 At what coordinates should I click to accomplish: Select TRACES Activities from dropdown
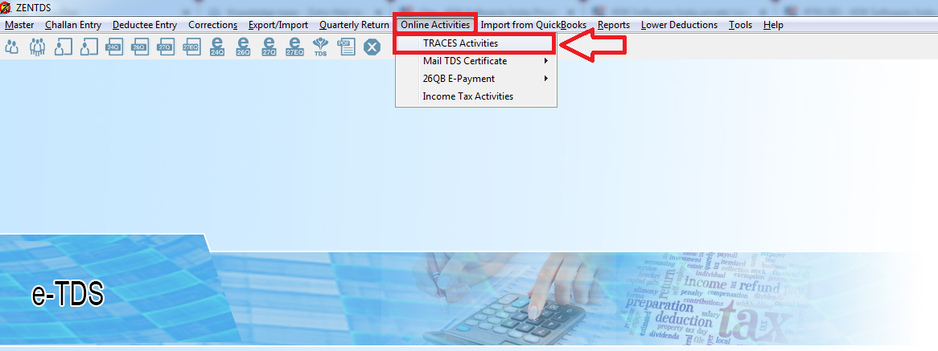coord(475,43)
